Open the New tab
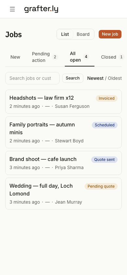The height and width of the screenshot is (275, 127). click(15, 57)
